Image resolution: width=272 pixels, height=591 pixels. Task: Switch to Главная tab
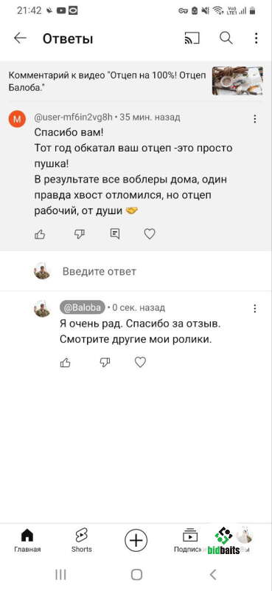pyautogui.click(x=27, y=540)
